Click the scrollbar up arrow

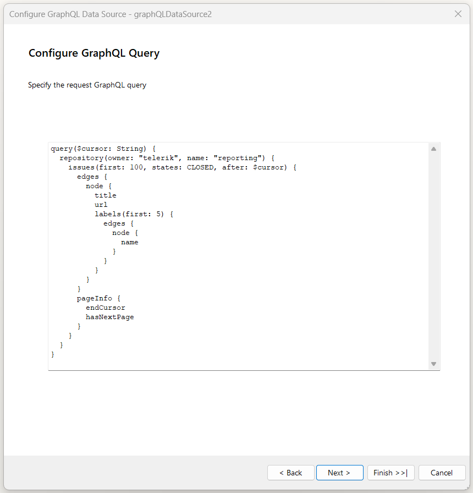tap(433, 147)
